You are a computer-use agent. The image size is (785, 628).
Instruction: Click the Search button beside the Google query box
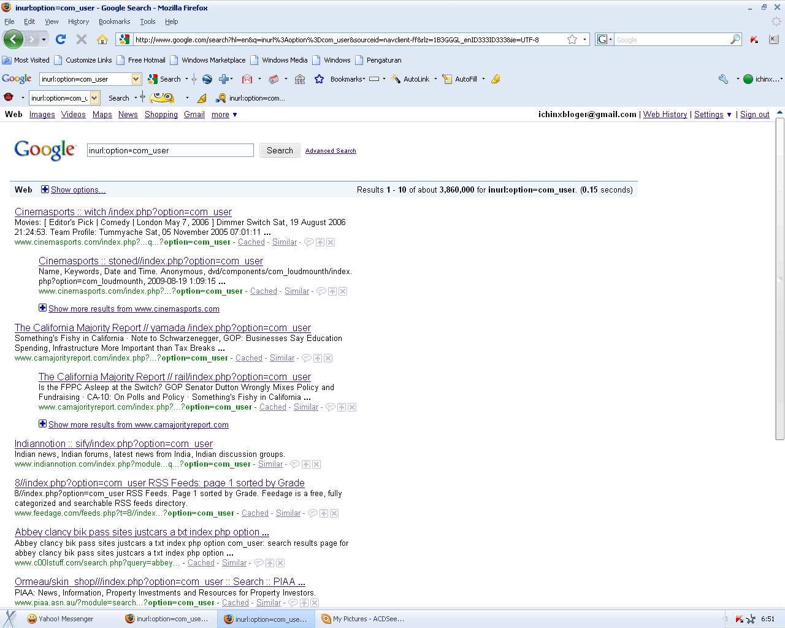(280, 150)
